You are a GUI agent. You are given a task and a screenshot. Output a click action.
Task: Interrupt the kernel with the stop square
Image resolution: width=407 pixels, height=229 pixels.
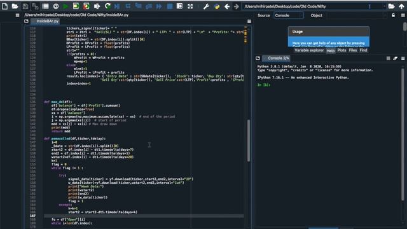click(x=388, y=58)
